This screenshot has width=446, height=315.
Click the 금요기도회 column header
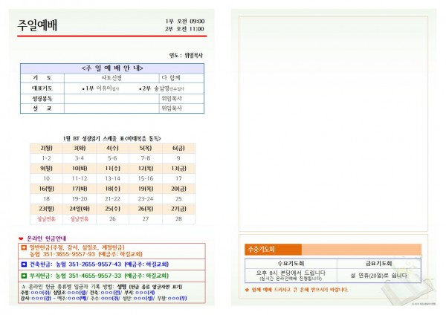click(379, 263)
